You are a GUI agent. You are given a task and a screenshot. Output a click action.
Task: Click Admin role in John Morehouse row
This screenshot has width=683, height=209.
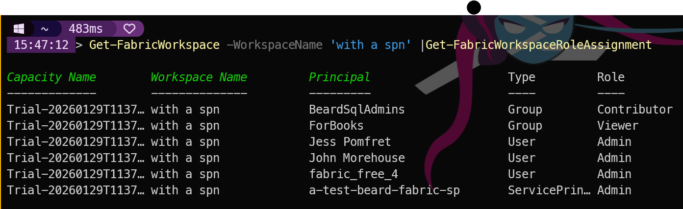614,158
